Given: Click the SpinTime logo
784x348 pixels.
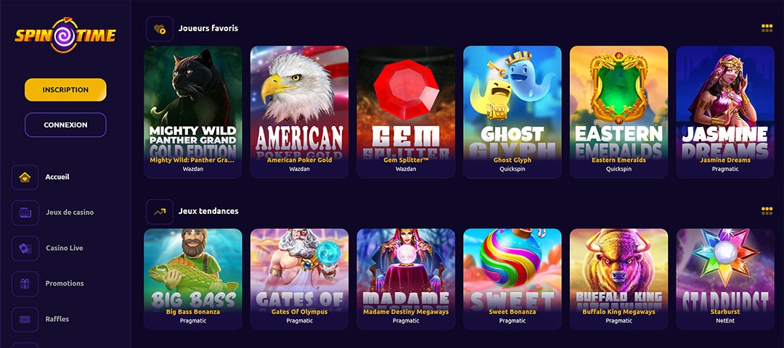Looking at the screenshot, I should pyautogui.click(x=65, y=35).
